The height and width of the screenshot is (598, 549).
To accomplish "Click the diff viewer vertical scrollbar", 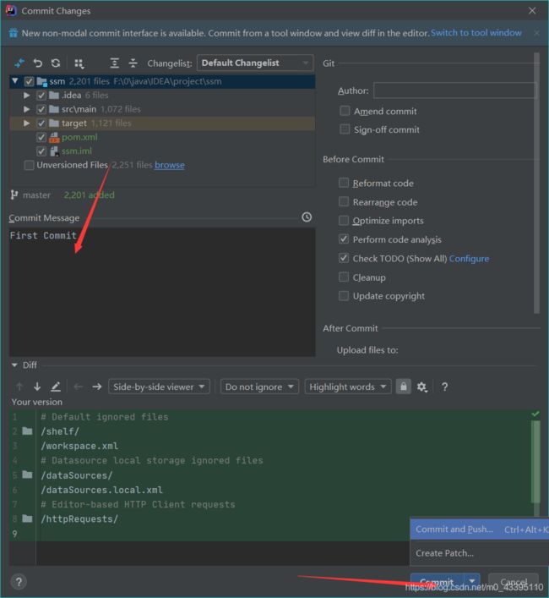I will [x=535, y=462].
